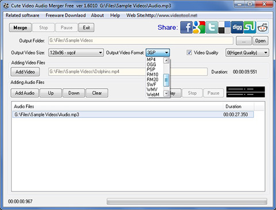Open the Freeware Download menu
This screenshot has height=210, width=276.
tap(66, 16)
